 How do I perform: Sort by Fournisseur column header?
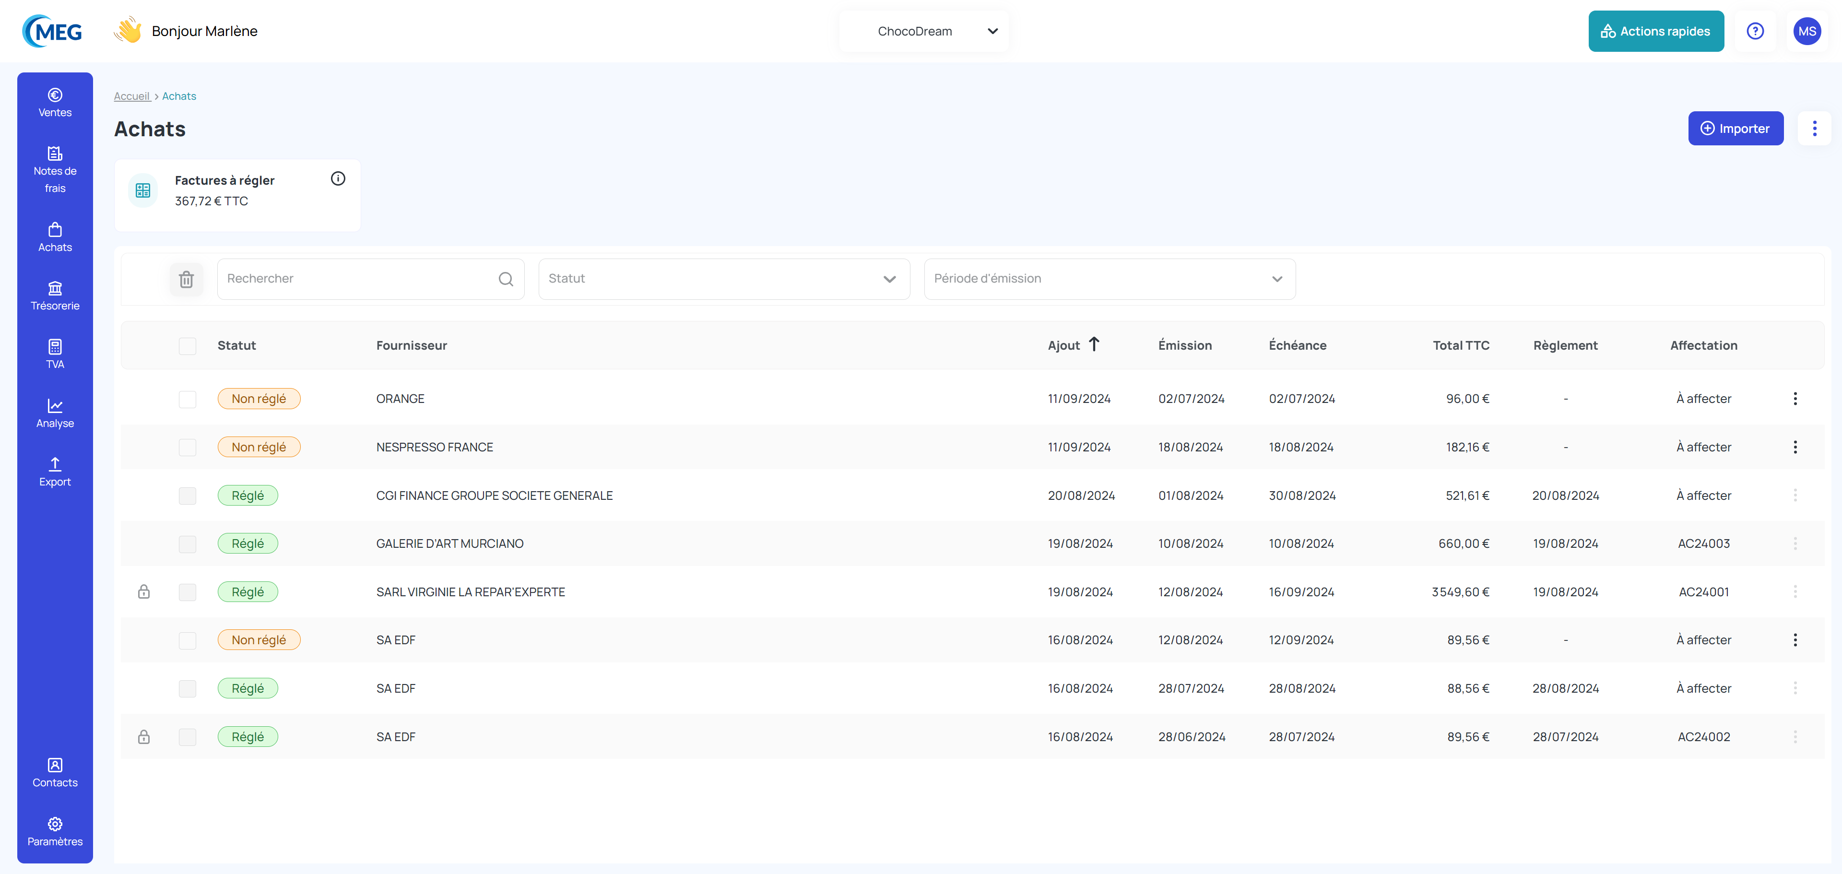click(411, 345)
